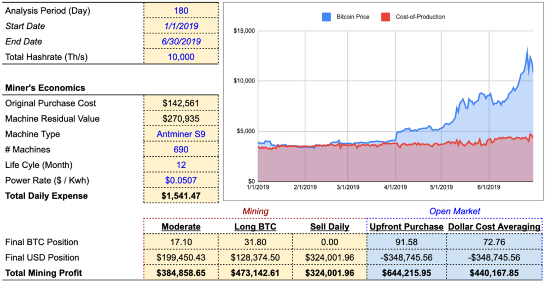Click the Machine Residual Value cell $270,935
The height and width of the screenshot is (283, 547).
point(181,119)
